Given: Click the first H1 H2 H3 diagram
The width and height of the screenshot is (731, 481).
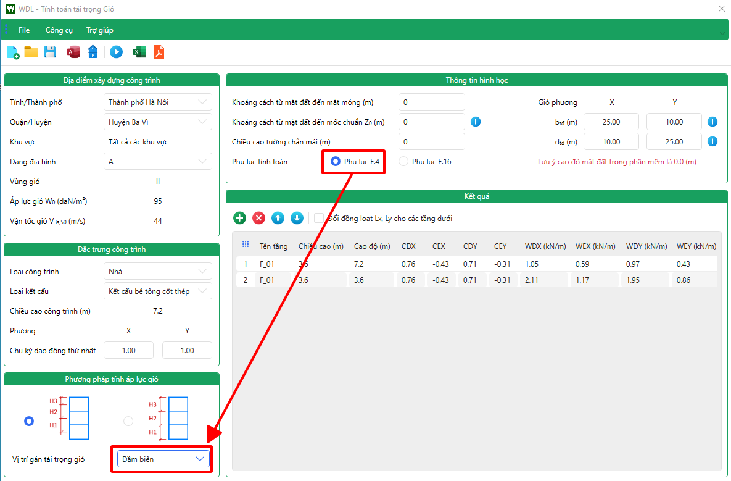Looking at the screenshot, I should point(70,418).
